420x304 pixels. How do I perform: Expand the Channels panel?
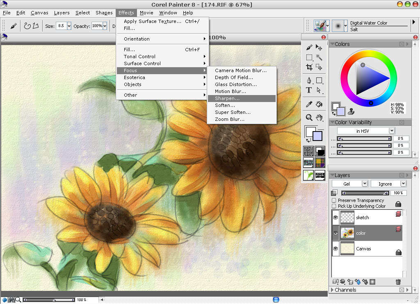tap(332, 290)
